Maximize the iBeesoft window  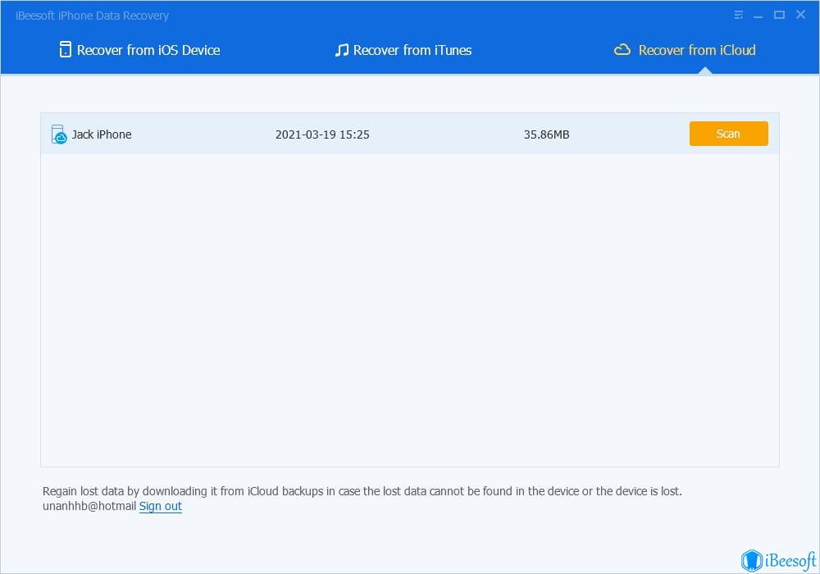pos(779,15)
